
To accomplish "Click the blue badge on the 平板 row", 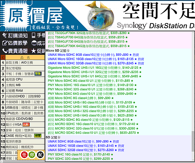I will pyautogui.click(x=38, y=74).
